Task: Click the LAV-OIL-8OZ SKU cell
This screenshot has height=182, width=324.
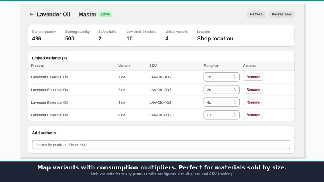Action: click(x=160, y=115)
